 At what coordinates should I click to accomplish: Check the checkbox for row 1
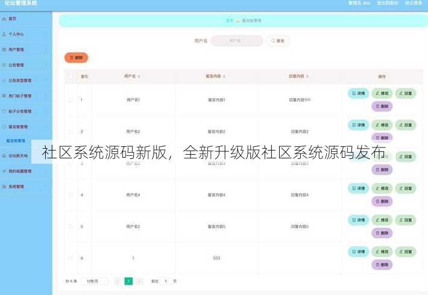[x=71, y=100]
